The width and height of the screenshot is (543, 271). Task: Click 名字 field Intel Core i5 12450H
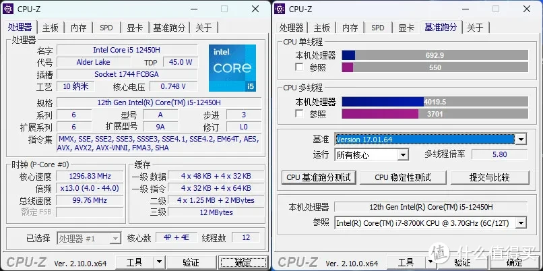(127, 50)
